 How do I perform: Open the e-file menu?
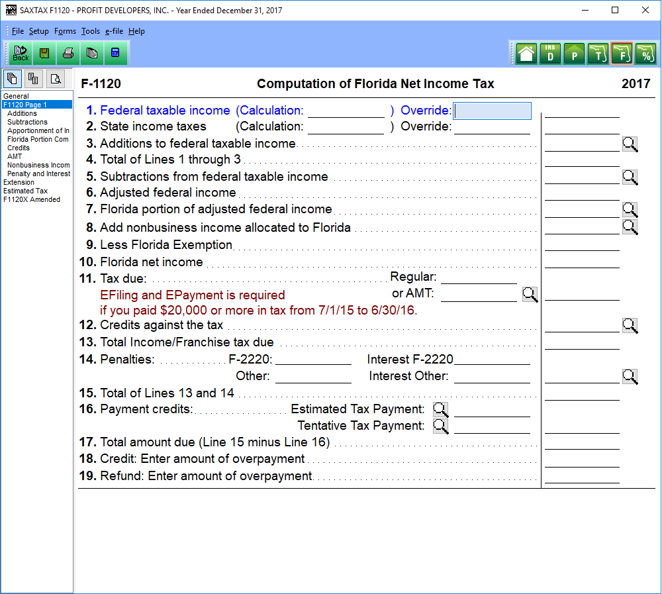point(114,31)
